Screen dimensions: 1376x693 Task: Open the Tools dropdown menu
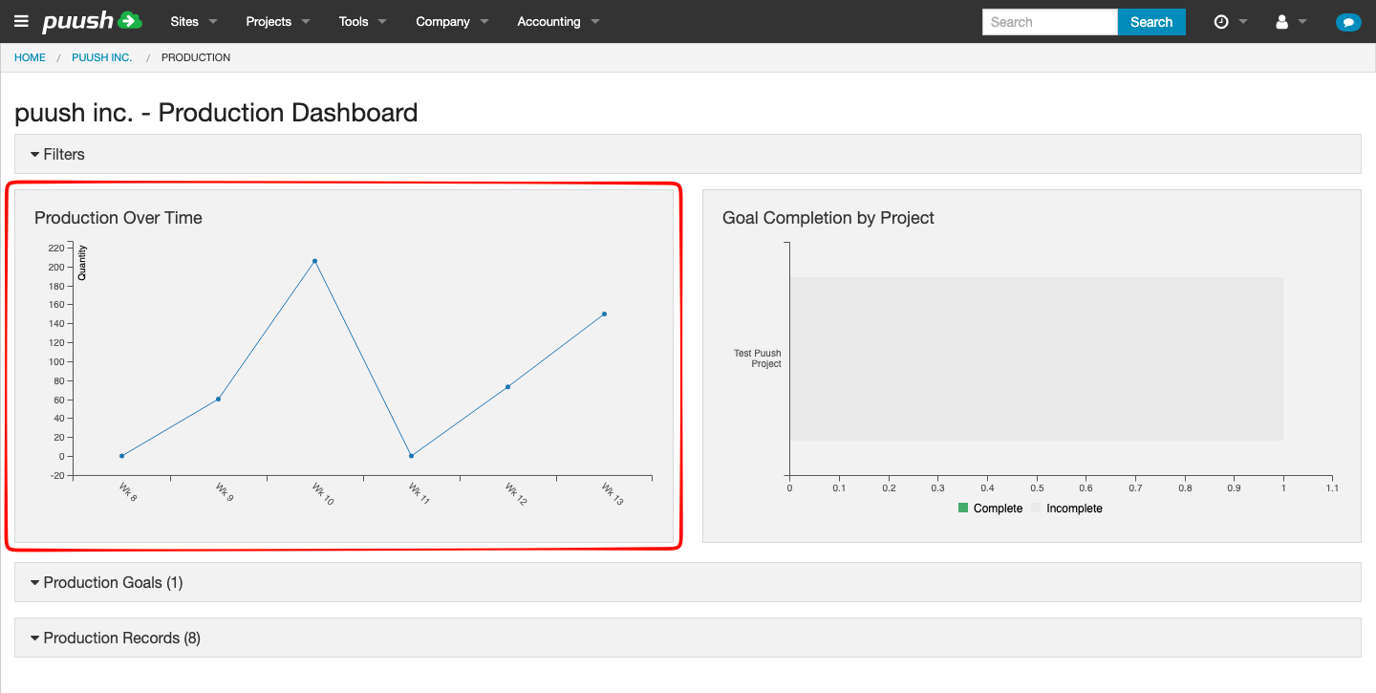coord(363,21)
